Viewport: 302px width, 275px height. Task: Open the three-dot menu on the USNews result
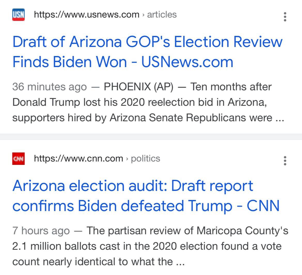pos(285,17)
